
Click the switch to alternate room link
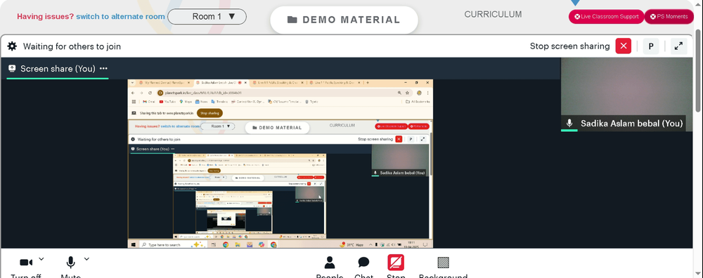point(120,17)
